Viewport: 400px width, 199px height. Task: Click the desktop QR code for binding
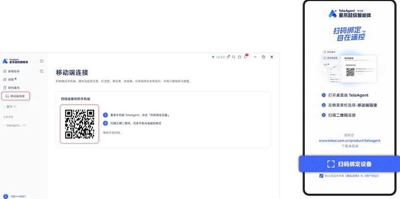coord(80,124)
